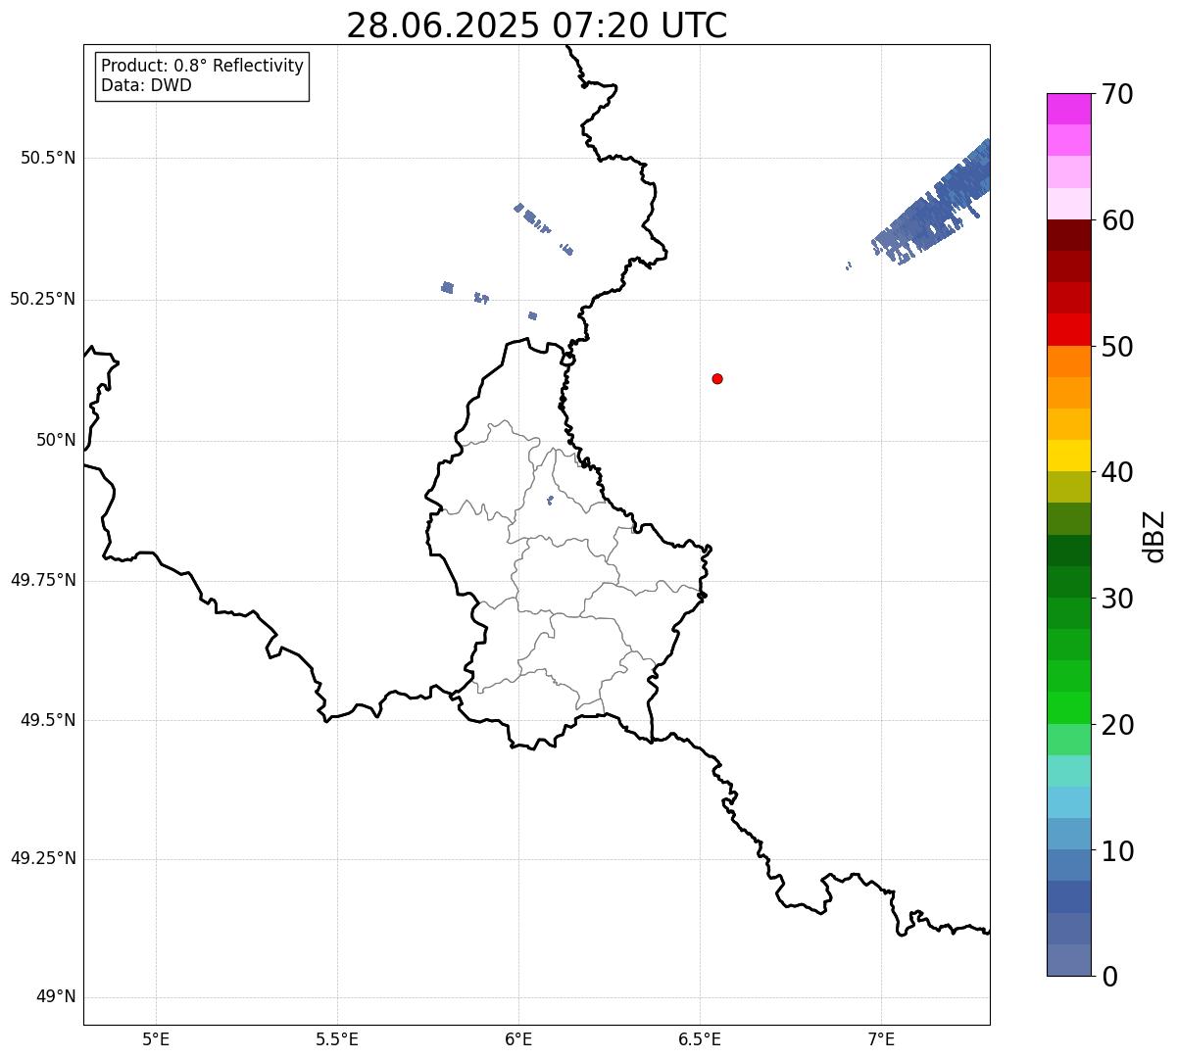Click the 49.75°N latitude label
This screenshot has width=1178, height=1059.
click(x=42, y=580)
